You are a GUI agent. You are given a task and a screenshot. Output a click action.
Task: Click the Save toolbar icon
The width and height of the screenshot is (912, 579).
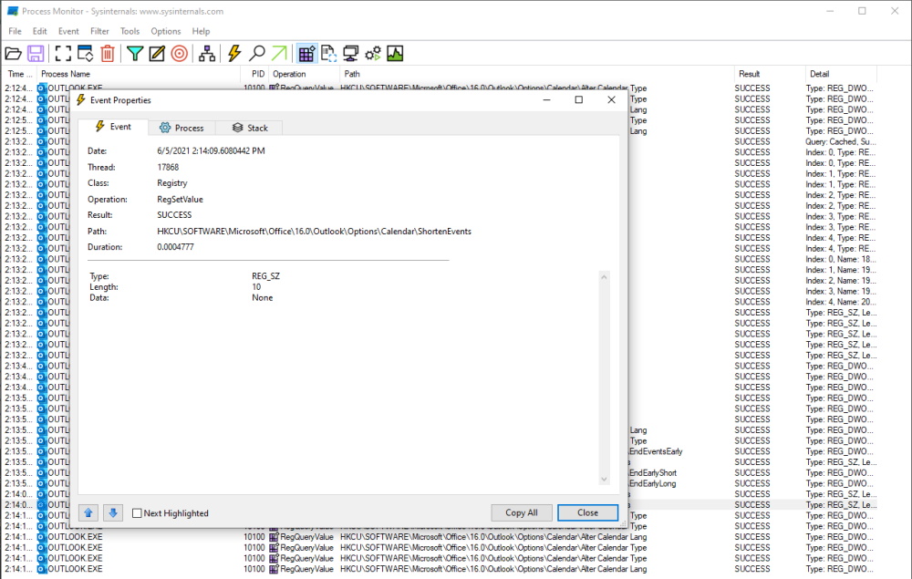pos(36,54)
